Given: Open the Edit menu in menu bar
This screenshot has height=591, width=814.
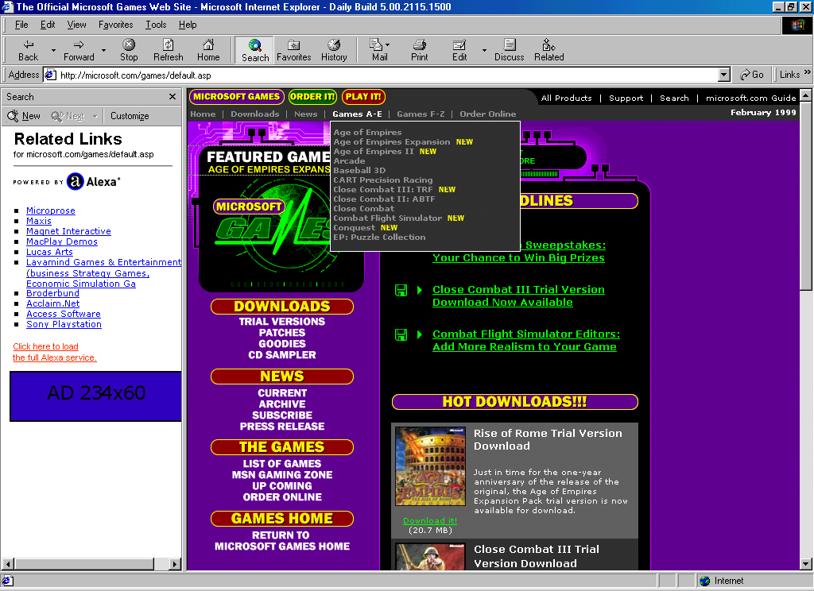Looking at the screenshot, I should coord(48,25).
